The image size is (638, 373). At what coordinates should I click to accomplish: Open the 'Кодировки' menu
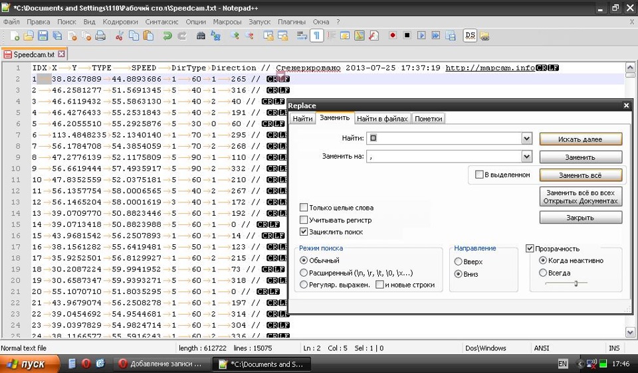120,22
